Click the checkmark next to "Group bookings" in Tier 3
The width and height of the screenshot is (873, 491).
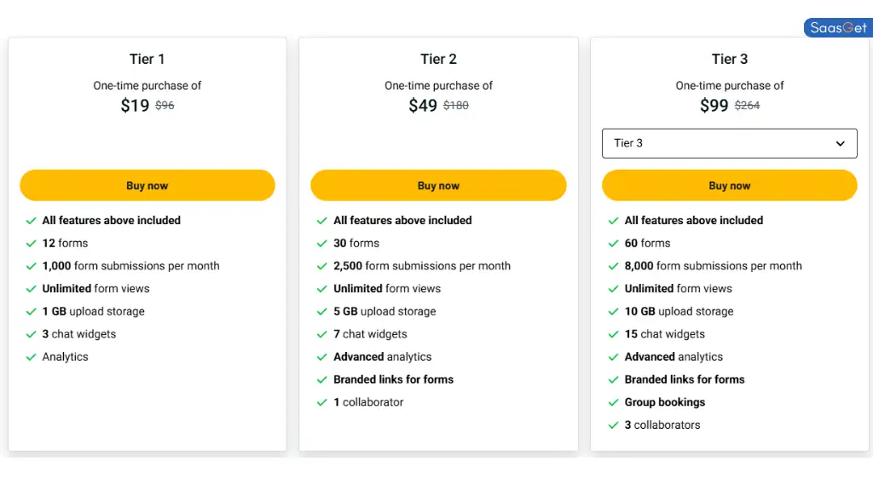click(613, 401)
